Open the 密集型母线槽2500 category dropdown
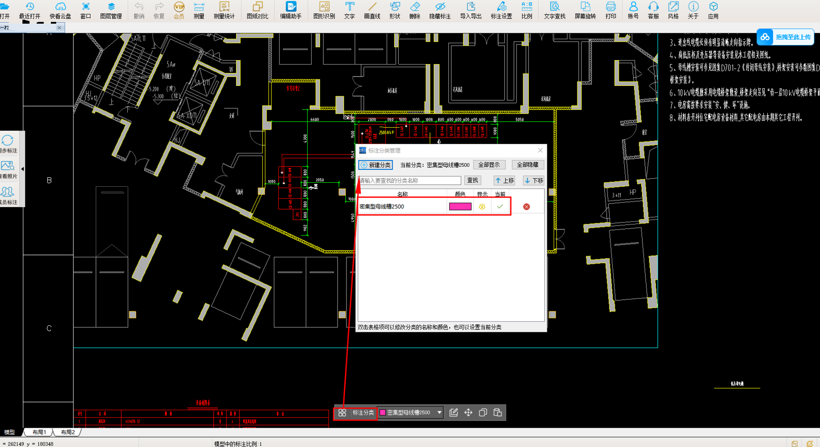820x447 pixels. 410,413
